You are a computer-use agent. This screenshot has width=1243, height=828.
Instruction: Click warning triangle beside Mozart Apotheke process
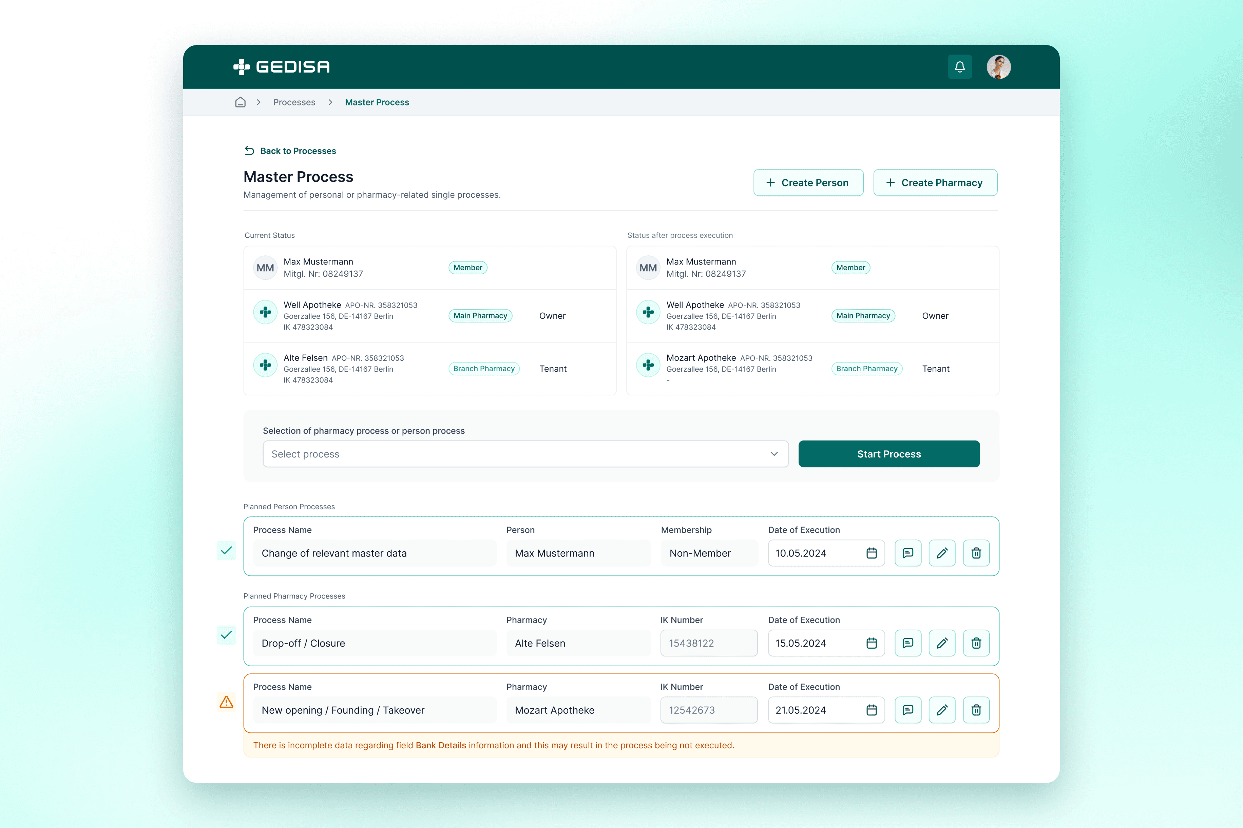227,702
